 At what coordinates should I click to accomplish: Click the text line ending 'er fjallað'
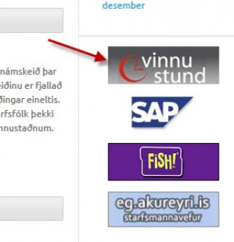tap(31, 86)
